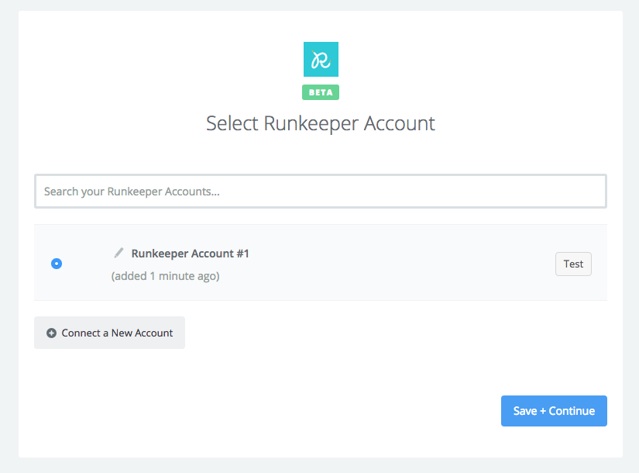Click the Select Runkeeper Account heading
Screen dimensions: 639x473
point(321,123)
